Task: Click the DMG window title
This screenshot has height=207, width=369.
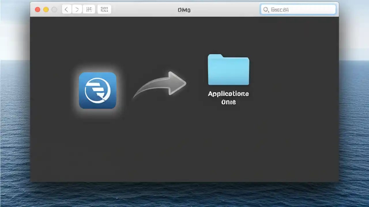Action: tap(184, 9)
